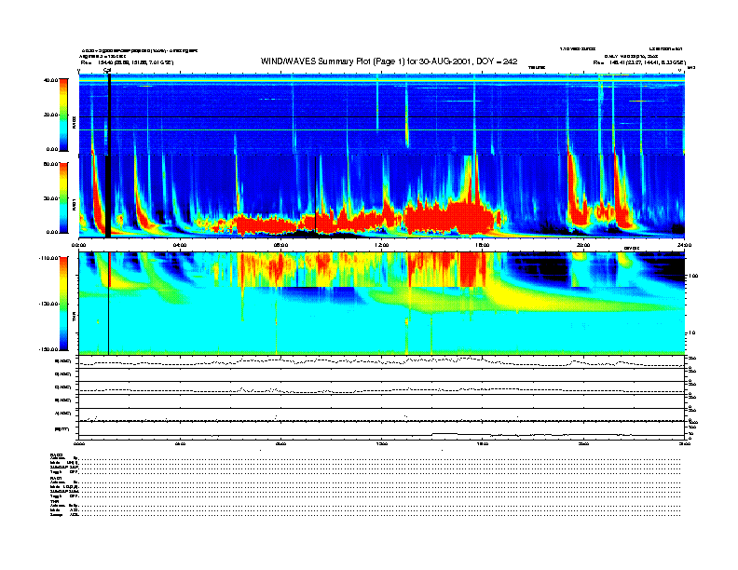Image resolution: width=738 pixels, height=570 pixels.
Task: Click the vertical TNR axis label
Action: click(x=74, y=319)
